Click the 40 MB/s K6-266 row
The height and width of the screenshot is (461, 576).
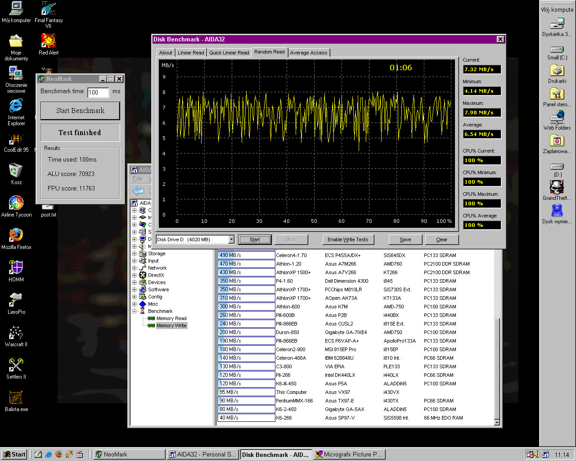(x=355, y=418)
